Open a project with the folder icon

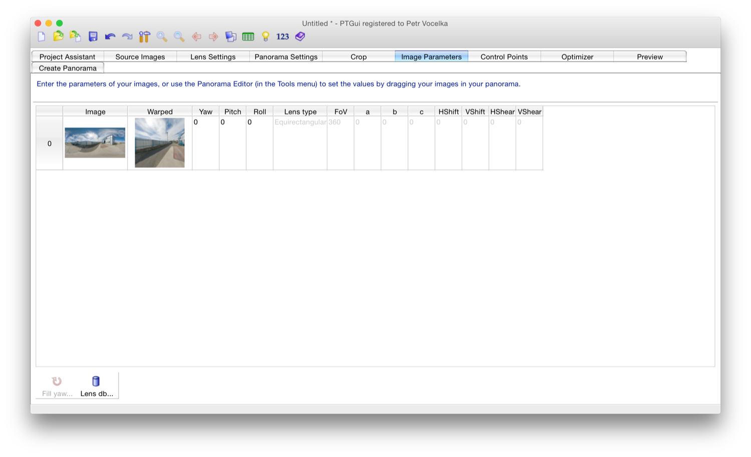point(59,36)
